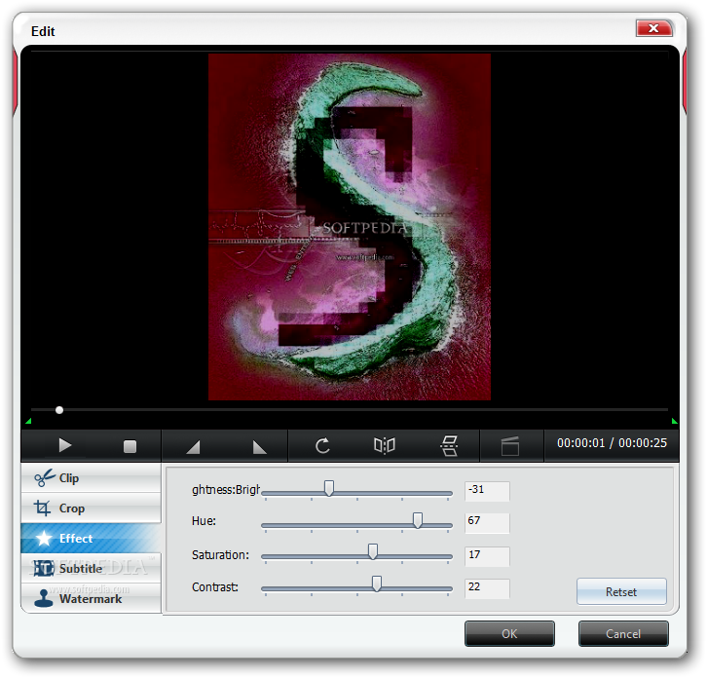Click the Brightness slider handle
Viewport: 707px width, 678px height.
(329, 488)
